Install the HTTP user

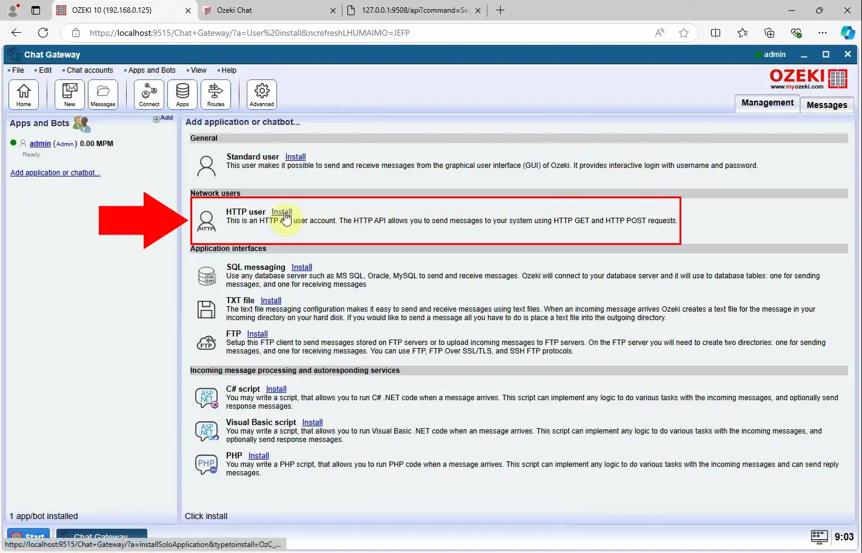tap(281, 212)
